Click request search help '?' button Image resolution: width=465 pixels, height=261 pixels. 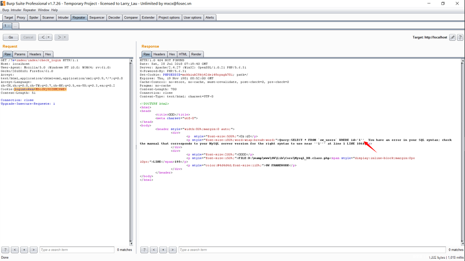pos(5,250)
